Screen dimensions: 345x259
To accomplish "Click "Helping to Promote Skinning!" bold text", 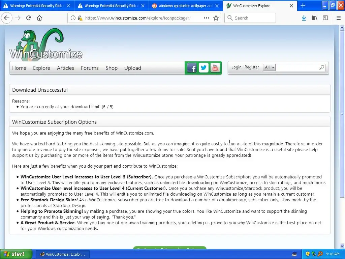I will pyautogui.click(x=52, y=211).
